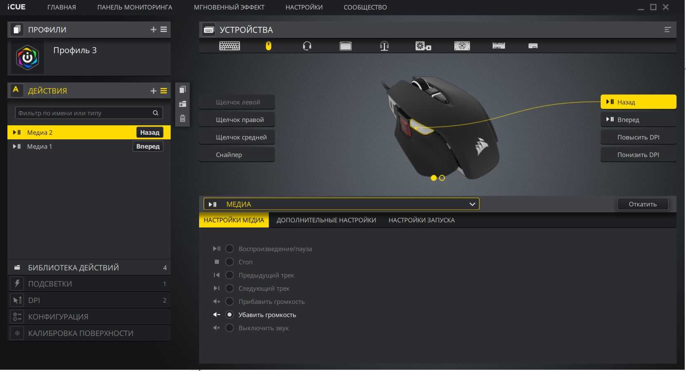This screenshot has height=371, width=686.
Task: Switch to ДОПОЛНИТЕЛЬНЫЕ НАСТРОЙКИ tab
Action: 326,220
